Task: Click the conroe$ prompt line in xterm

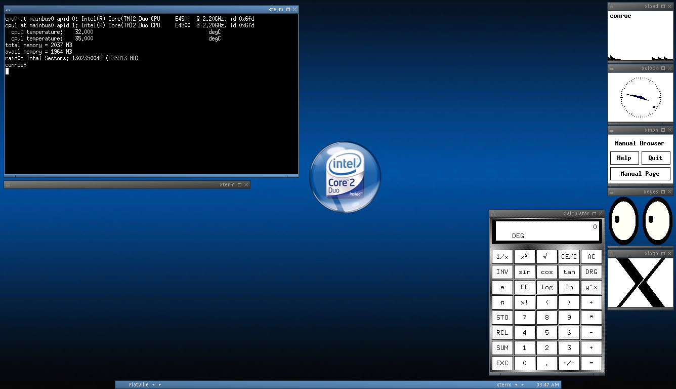Action: click(x=16, y=65)
